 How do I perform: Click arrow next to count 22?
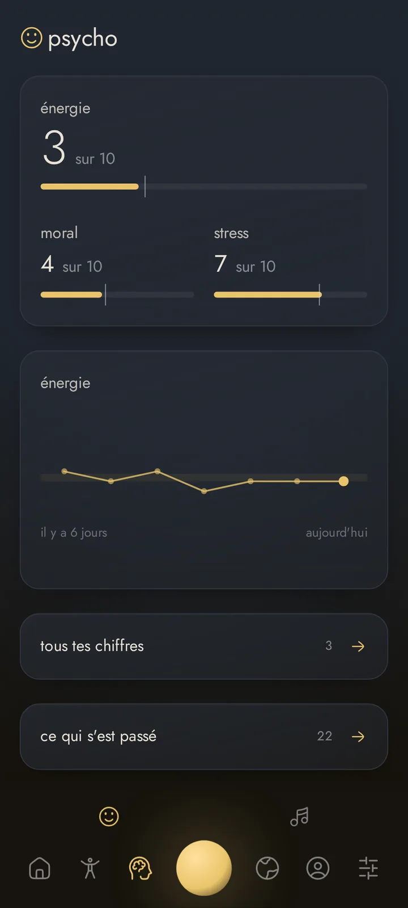pos(358,737)
